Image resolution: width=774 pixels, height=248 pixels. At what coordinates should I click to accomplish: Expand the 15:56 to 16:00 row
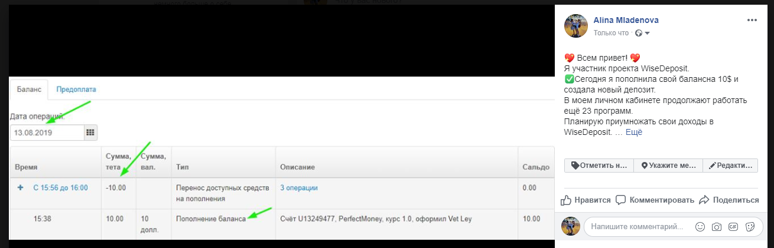[21, 187]
